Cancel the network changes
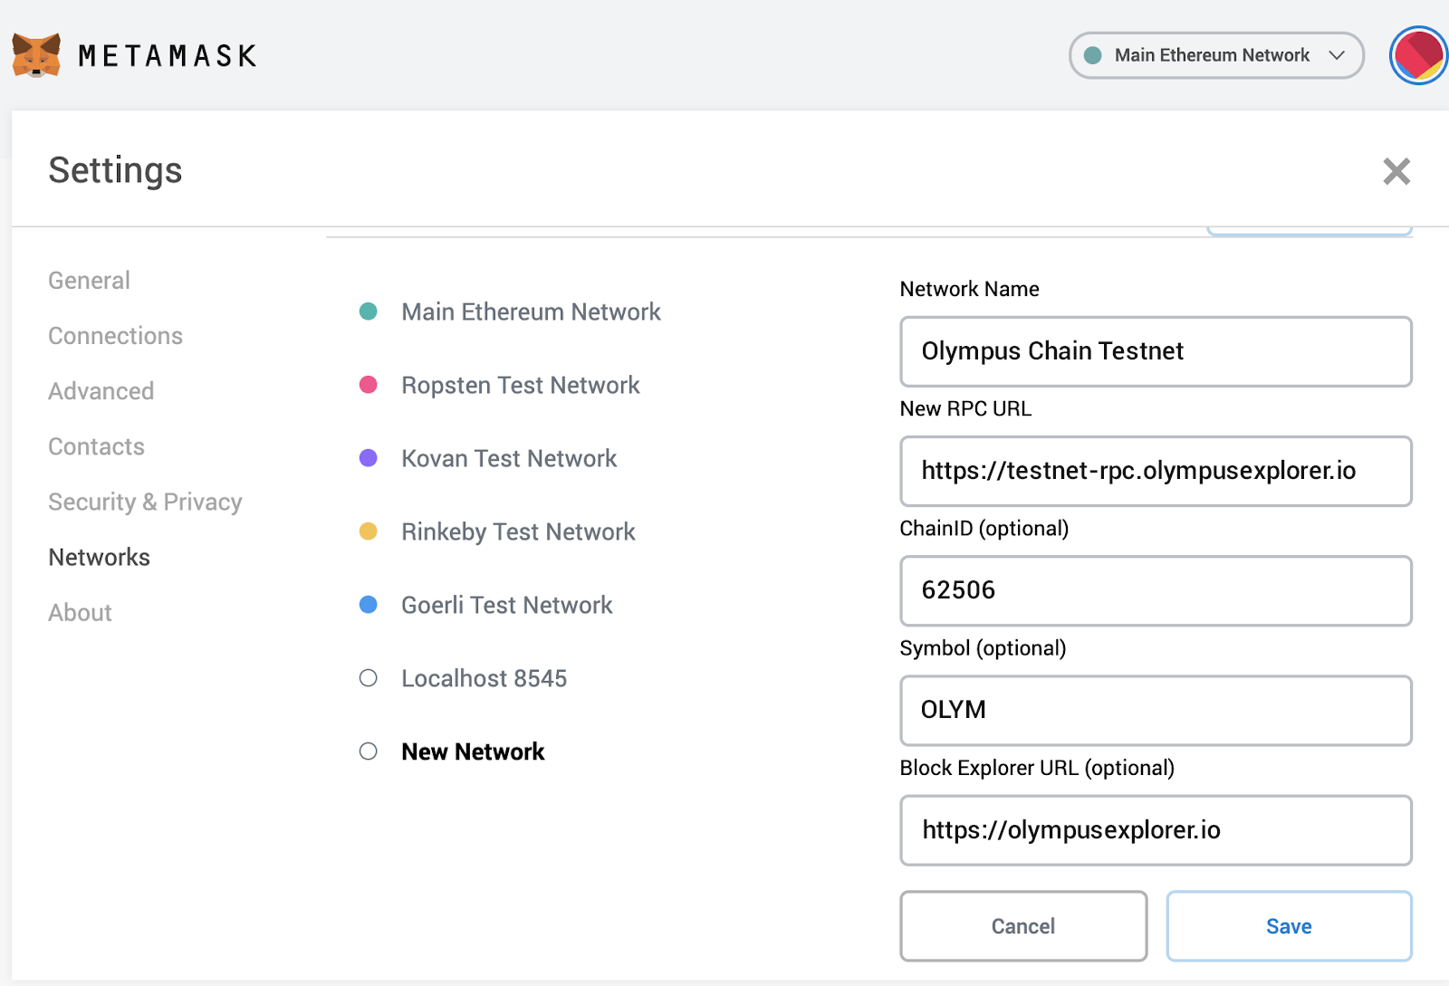 coord(1023,926)
